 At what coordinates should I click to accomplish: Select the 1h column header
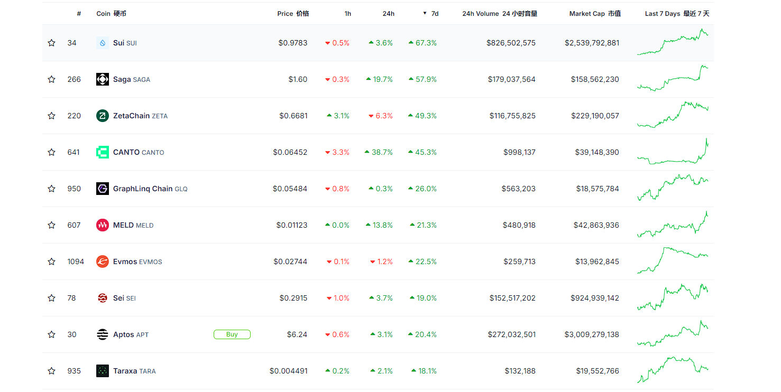pyautogui.click(x=347, y=13)
